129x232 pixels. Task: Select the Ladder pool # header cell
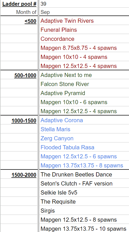pyautogui.click(x=19, y=4)
